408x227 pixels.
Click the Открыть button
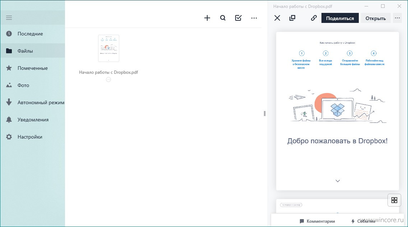click(375, 18)
